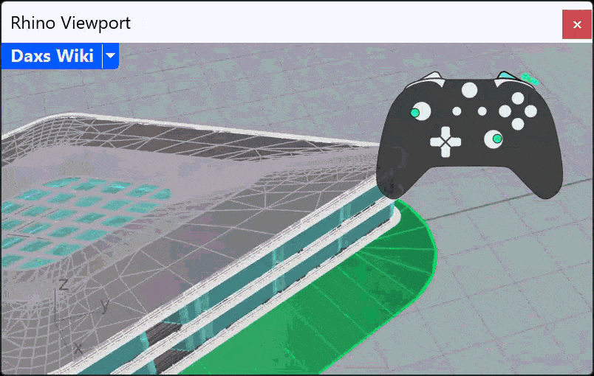Close the Rhino Viewport window

point(576,24)
